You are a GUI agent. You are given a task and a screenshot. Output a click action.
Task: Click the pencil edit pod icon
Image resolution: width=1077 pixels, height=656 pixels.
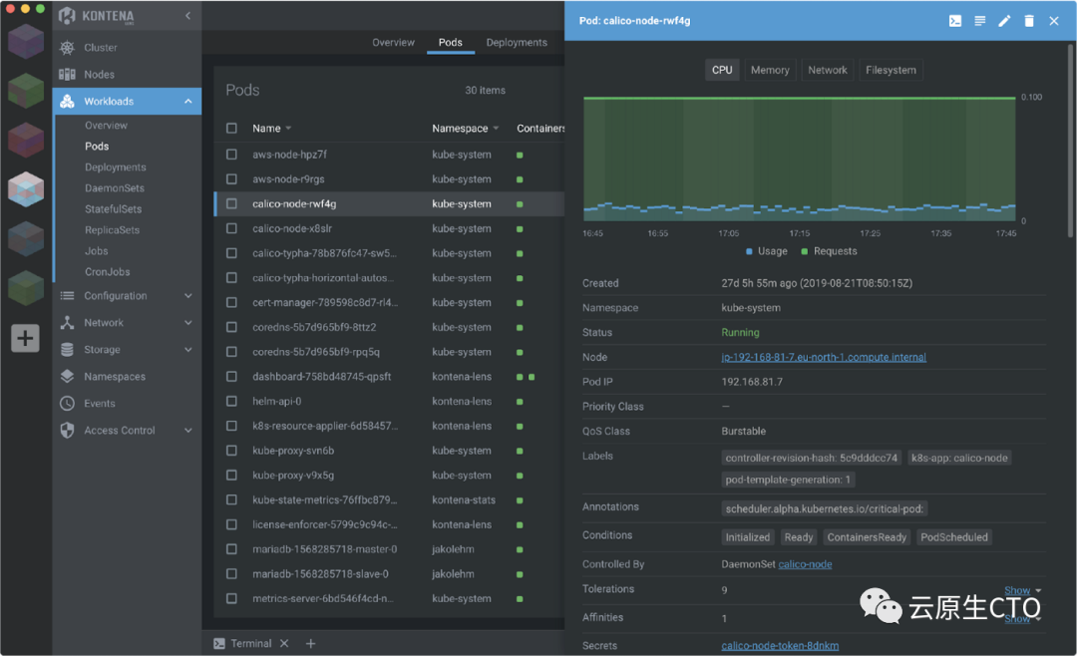pyautogui.click(x=1005, y=21)
